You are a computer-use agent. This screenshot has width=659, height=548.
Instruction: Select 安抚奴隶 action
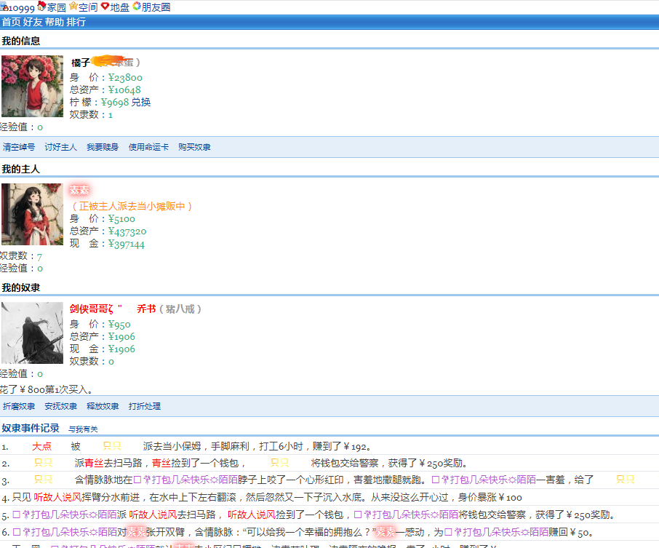click(61, 406)
